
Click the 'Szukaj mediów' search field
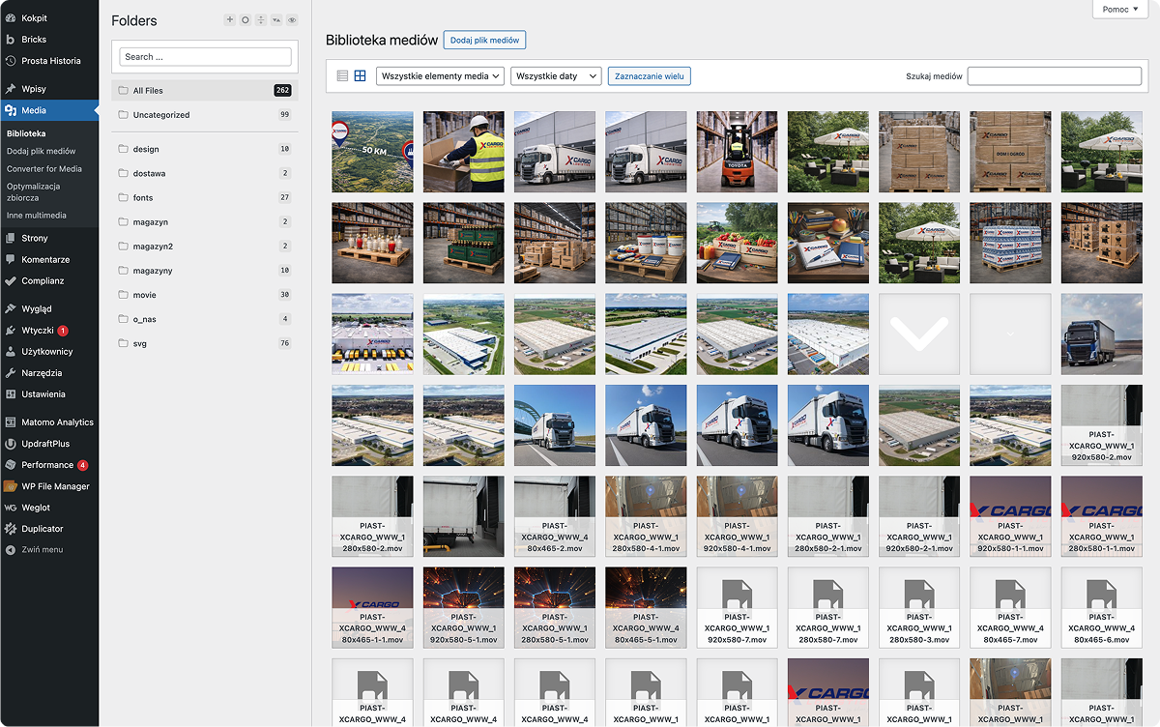1054,75
